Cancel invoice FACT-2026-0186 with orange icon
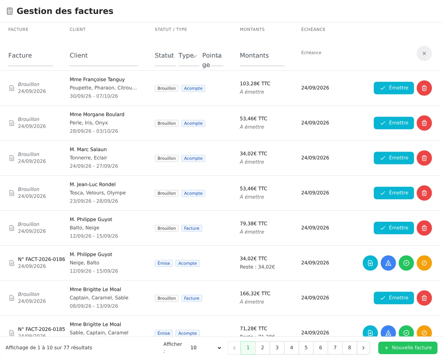The image size is (443, 359). [x=424, y=263]
